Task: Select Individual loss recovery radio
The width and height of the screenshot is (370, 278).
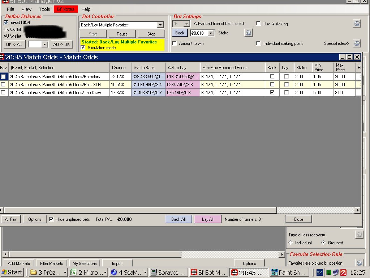Action: [291, 243]
